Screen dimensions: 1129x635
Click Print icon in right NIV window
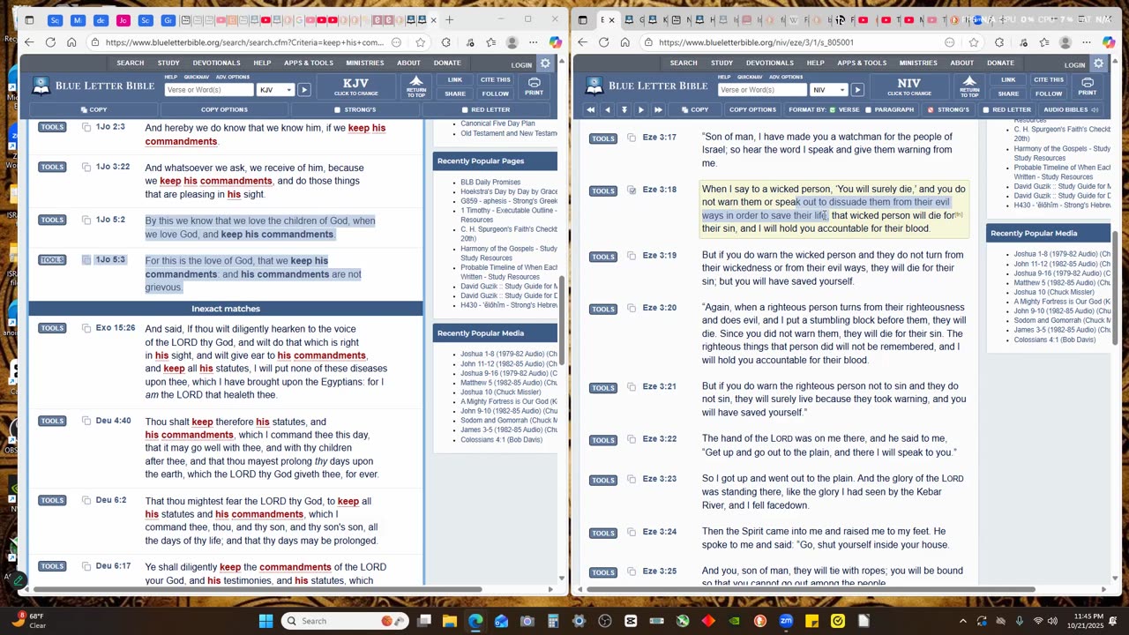[1087, 86]
